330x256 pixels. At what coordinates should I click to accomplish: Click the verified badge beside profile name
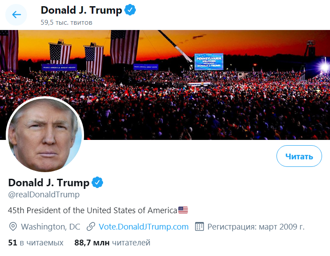point(97,182)
